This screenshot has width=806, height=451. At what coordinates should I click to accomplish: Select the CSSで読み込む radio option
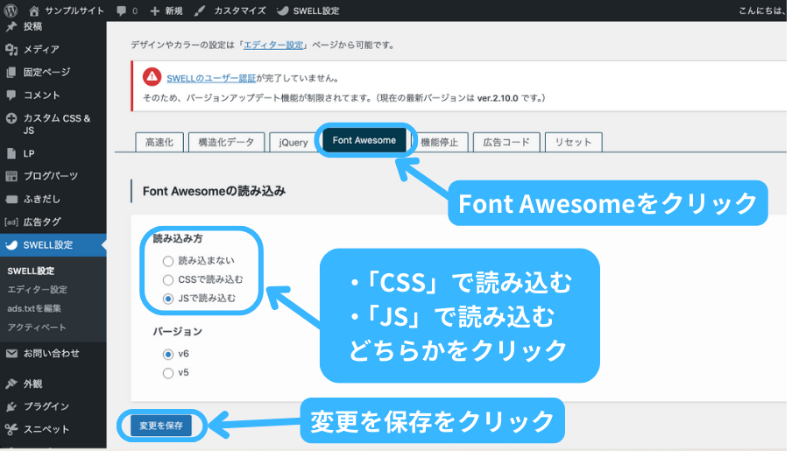click(x=168, y=280)
